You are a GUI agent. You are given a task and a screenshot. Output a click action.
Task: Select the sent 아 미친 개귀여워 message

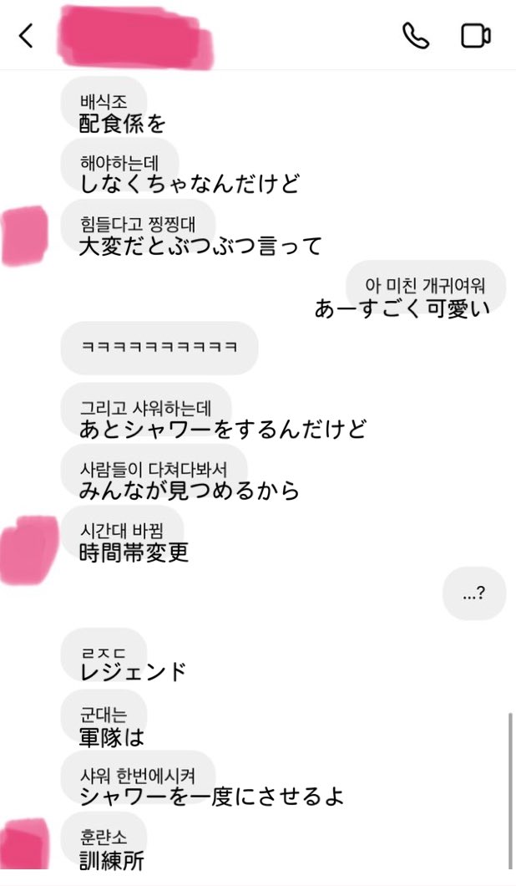coord(426,286)
